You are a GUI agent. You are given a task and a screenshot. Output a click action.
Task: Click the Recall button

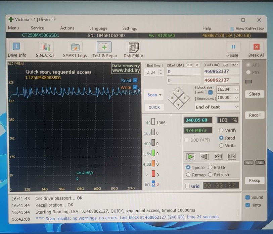(x=255, y=115)
